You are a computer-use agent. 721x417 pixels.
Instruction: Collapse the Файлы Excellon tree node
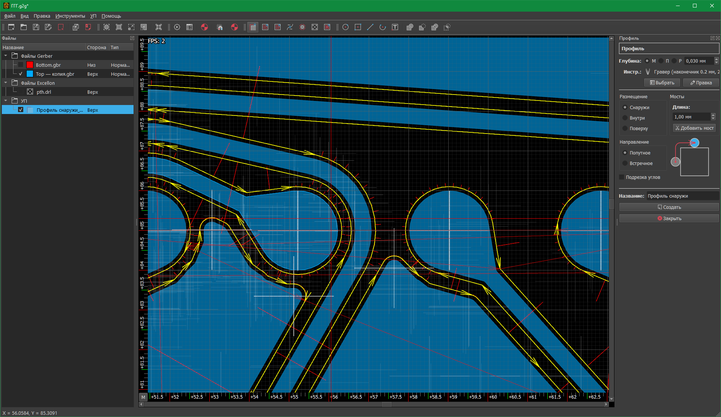click(x=6, y=83)
